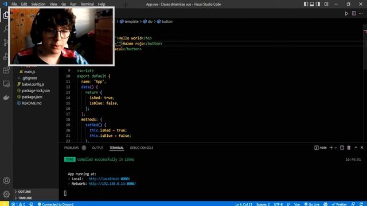Image resolution: width=367 pixels, height=206 pixels.
Task: Close the terminal panel
Action: point(362,148)
